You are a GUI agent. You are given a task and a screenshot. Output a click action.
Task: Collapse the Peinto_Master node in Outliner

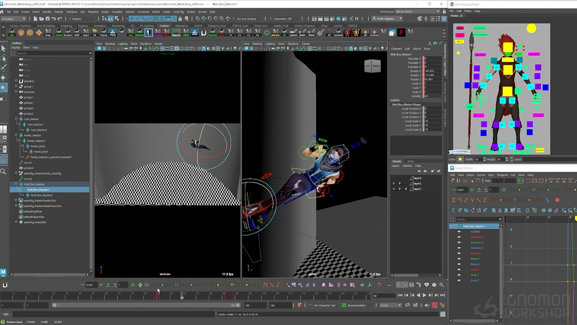tap(16, 135)
